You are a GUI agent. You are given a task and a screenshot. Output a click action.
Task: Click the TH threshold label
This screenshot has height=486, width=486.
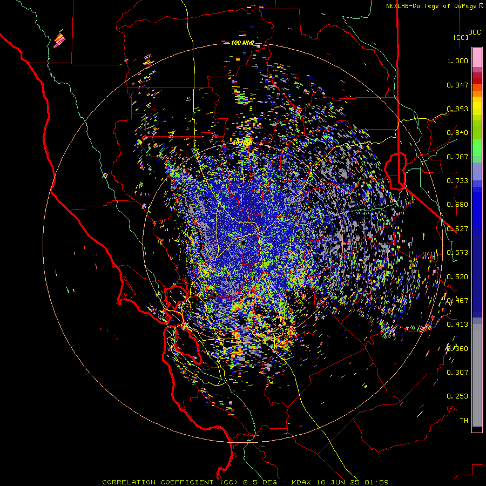pos(464,421)
